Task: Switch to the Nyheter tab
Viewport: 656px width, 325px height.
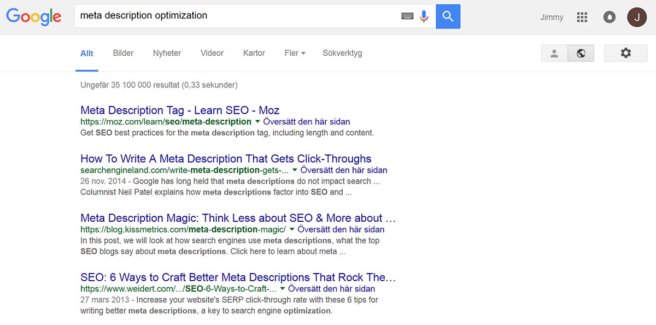Action: click(x=167, y=53)
